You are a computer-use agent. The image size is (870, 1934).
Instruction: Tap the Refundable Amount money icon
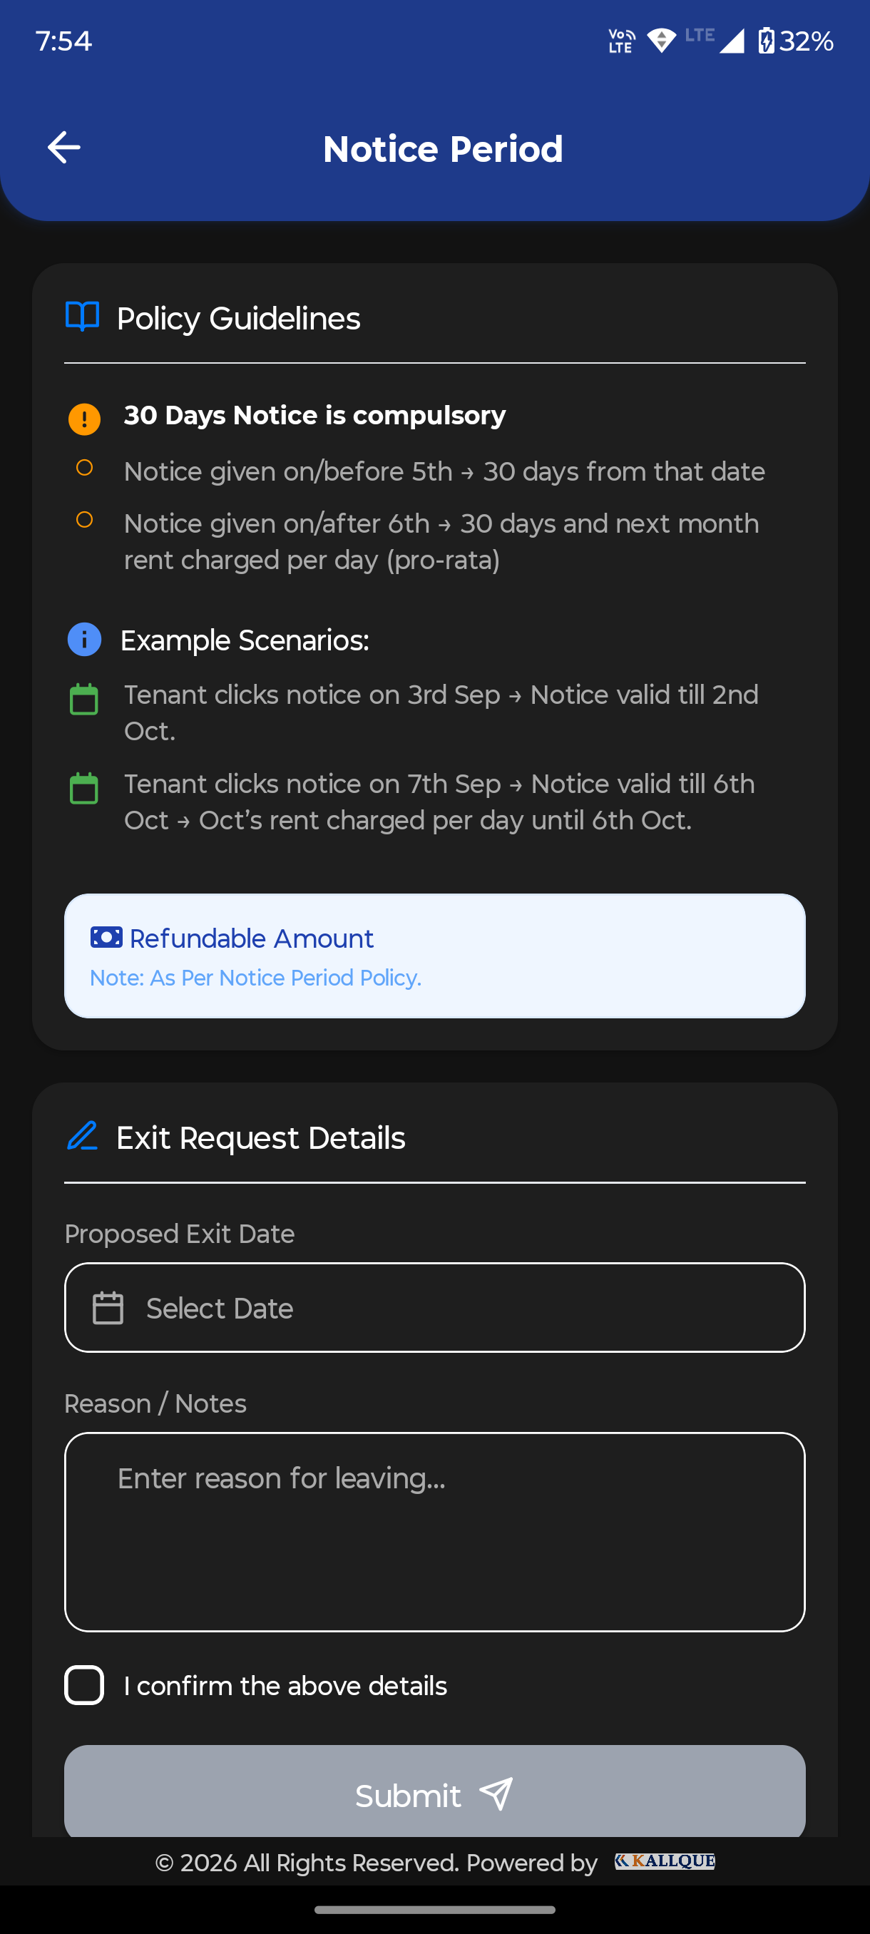tap(106, 937)
